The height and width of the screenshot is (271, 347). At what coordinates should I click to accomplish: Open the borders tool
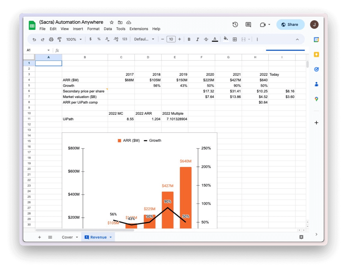[235, 39]
